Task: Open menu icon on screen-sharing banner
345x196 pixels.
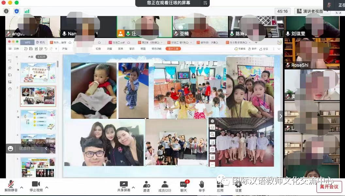Action: pos(205,3)
